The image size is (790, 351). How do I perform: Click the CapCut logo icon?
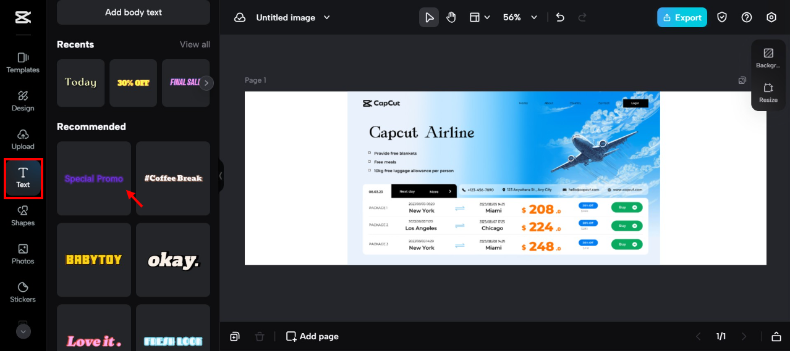[23, 17]
